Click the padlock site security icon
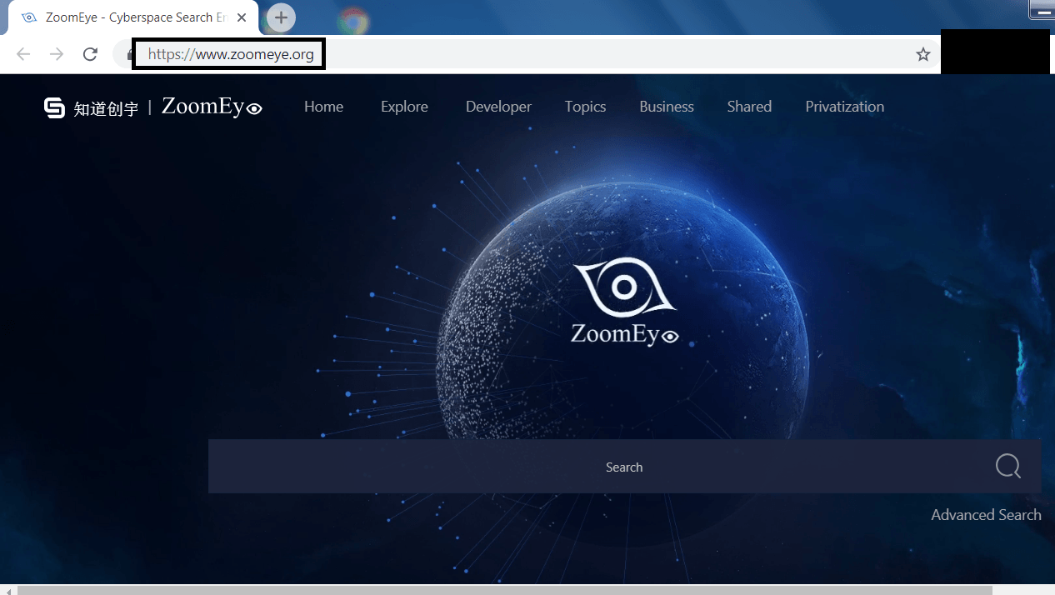The height and width of the screenshot is (595, 1055). [130, 55]
